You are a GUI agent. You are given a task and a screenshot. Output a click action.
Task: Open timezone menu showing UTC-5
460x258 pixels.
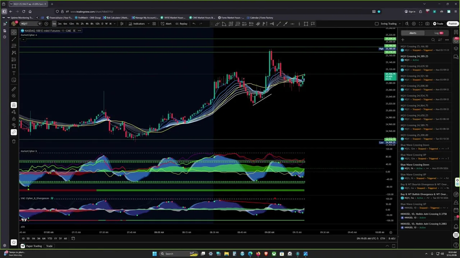click(x=368, y=239)
